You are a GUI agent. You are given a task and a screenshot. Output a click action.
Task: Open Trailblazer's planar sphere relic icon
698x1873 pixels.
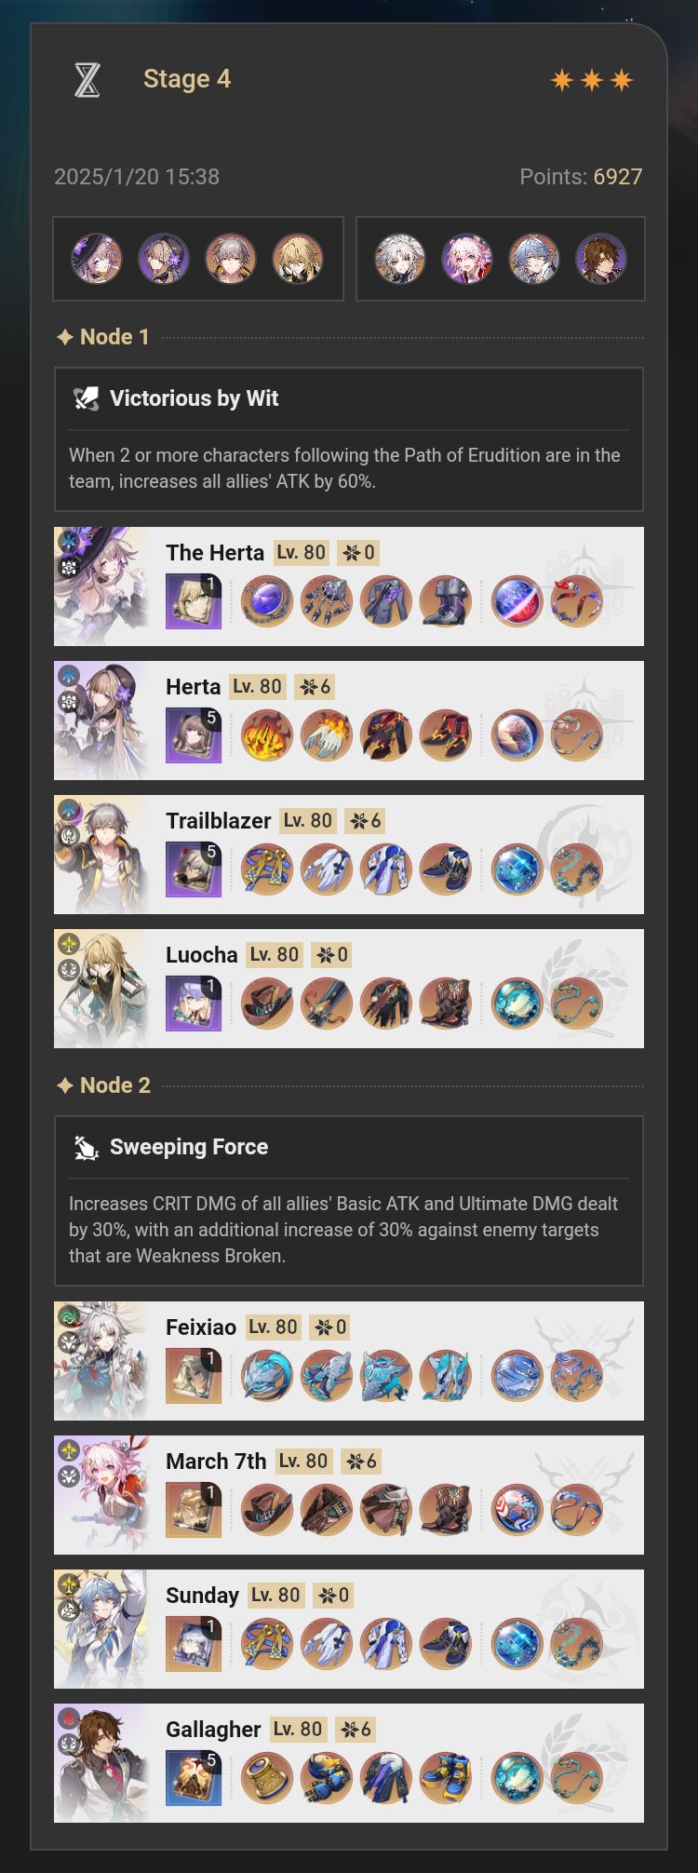coord(517,869)
